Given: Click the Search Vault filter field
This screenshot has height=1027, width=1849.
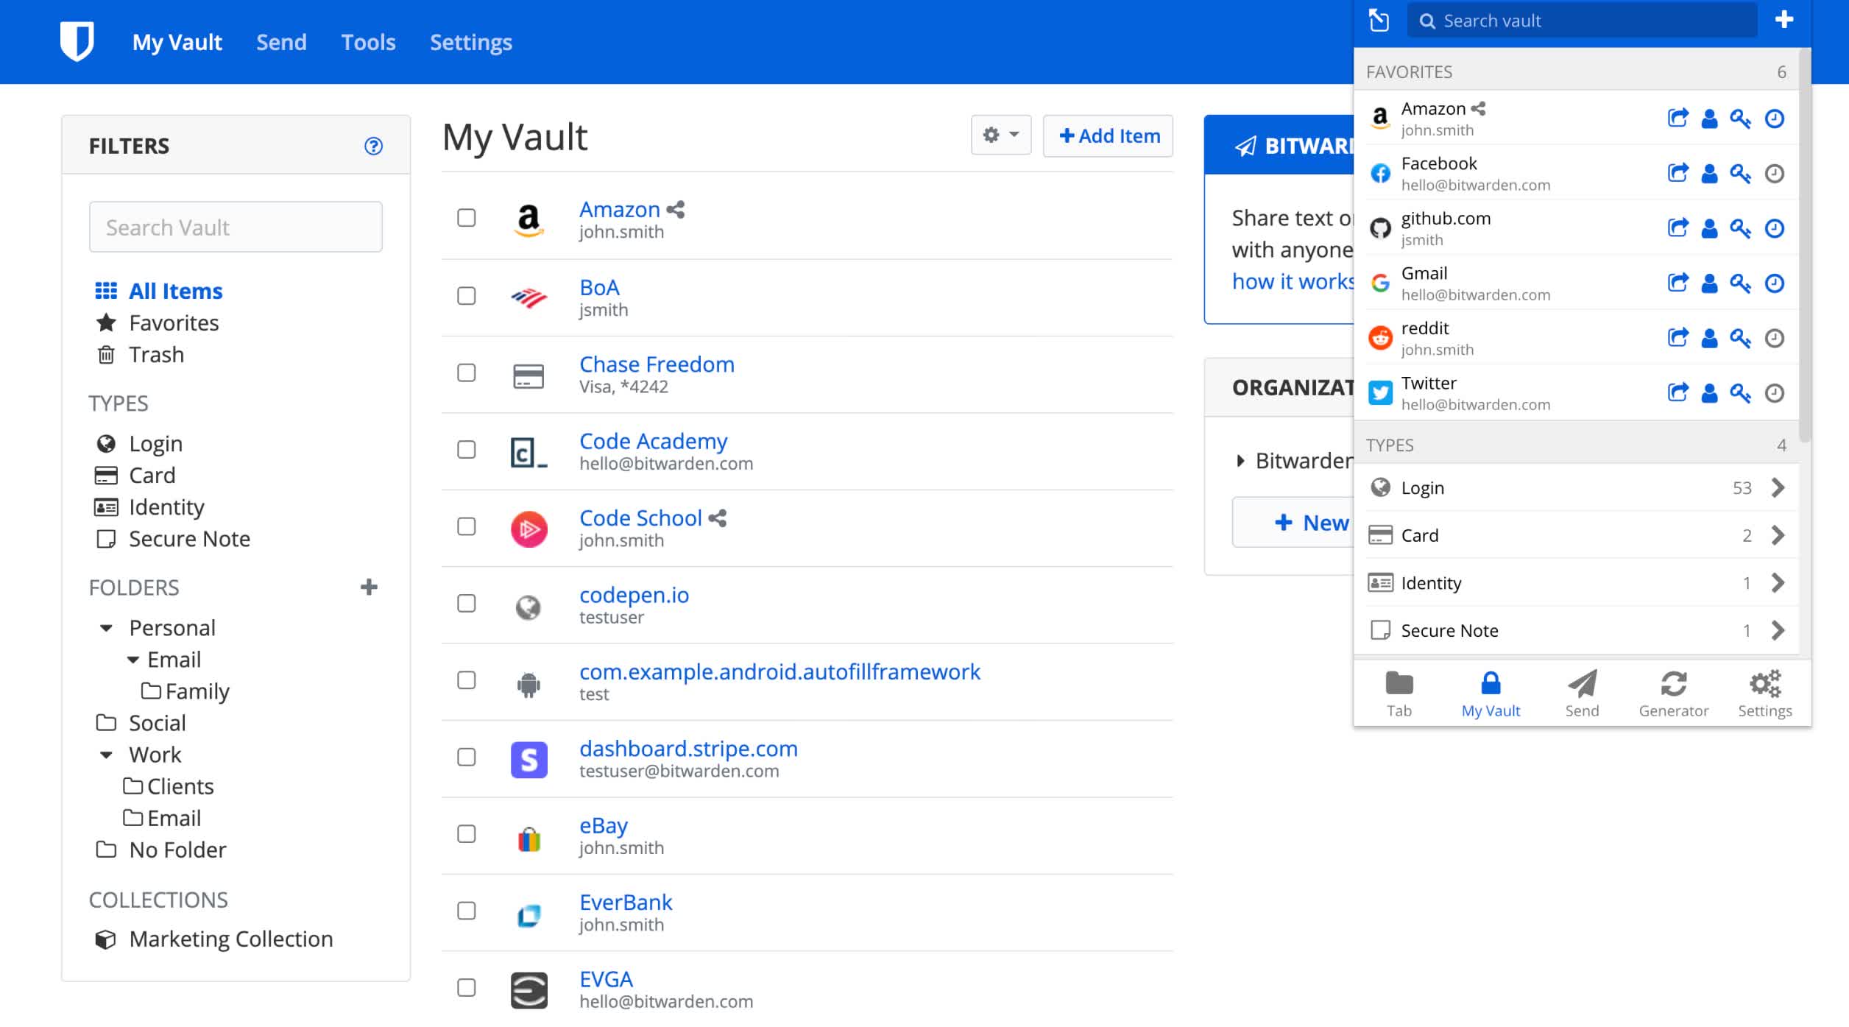Looking at the screenshot, I should point(236,227).
